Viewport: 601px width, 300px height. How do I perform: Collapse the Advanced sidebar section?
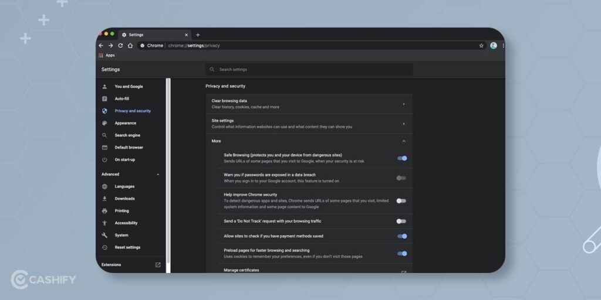(158, 175)
